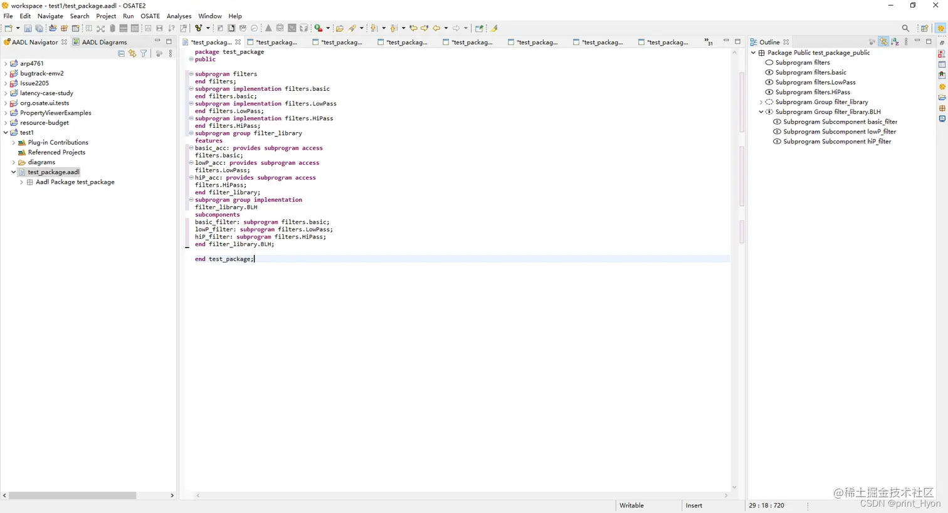Close the active test_package editor tab
948x513 pixels.
[x=238, y=42]
